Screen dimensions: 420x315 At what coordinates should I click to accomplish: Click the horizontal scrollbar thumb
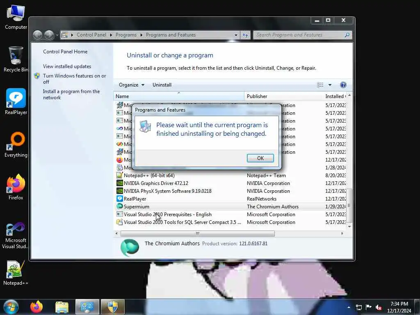pyautogui.click(x=197, y=233)
